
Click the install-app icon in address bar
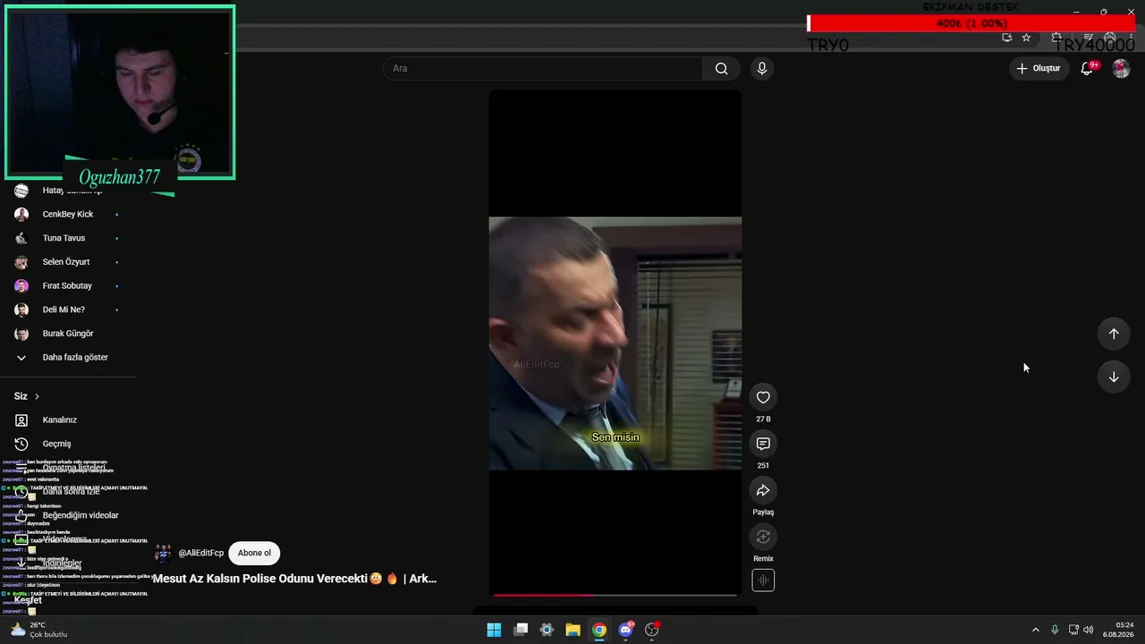pyautogui.click(x=1006, y=38)
